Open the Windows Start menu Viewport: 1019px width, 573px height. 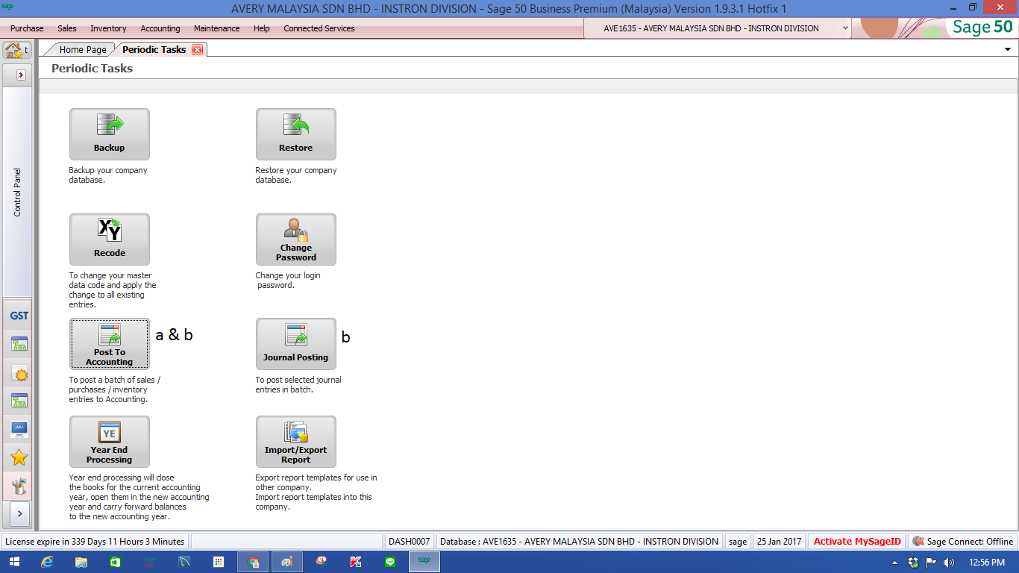point(14,562)
